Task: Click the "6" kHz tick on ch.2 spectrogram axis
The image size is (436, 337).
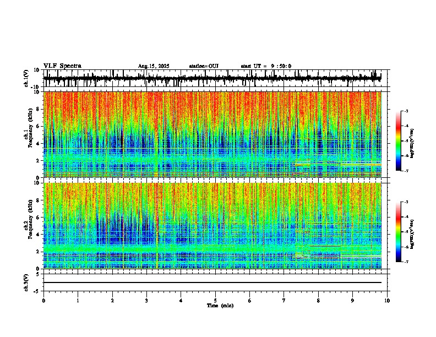Action: (x=39, y=218)
